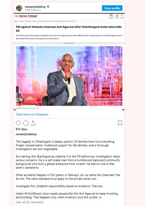This screenshot has width=145, height=206.
Task: Click the INDIA TODAY logo
Action: coord(28,16)
